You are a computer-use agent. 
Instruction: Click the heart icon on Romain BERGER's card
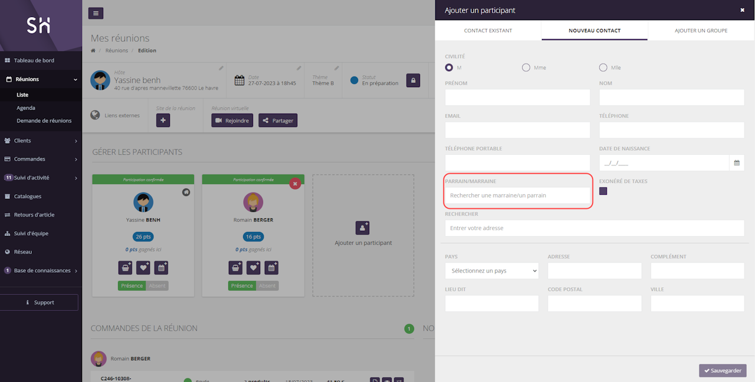[x=253, y=268]
